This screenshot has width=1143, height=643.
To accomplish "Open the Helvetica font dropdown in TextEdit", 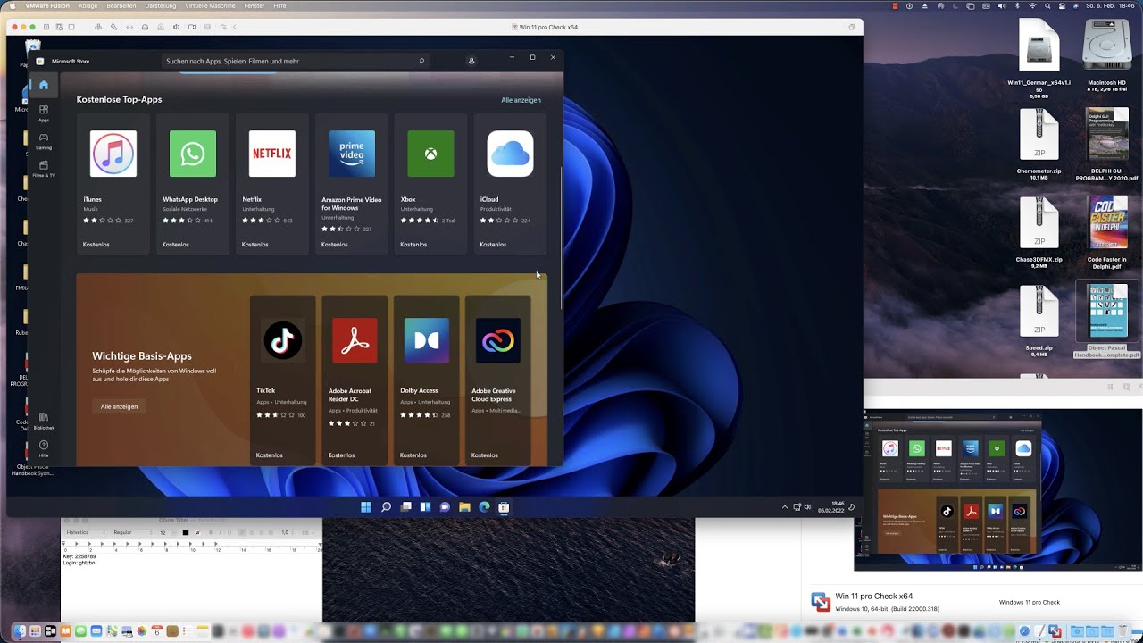I will click(84, 532).
